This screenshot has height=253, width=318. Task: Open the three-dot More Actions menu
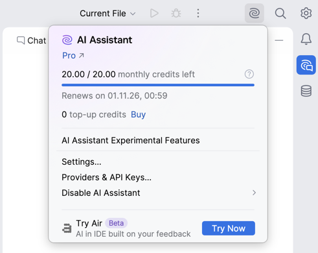click(198, 13)
